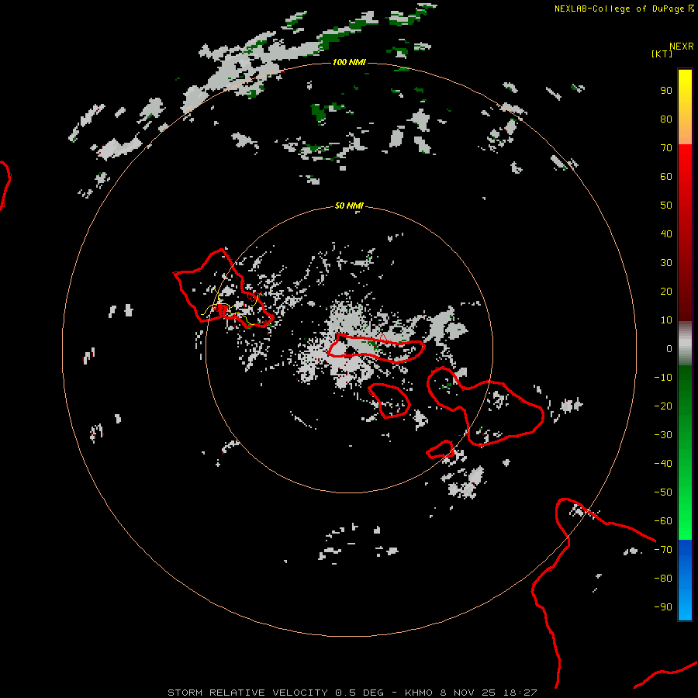Select the 100 NMI range ring label
The image size is (698, 698).
point(349,62)
